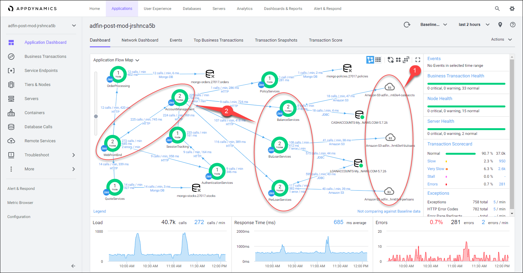Select the flow map graph view button
523x273 pixels.
[x=370, y=60]
